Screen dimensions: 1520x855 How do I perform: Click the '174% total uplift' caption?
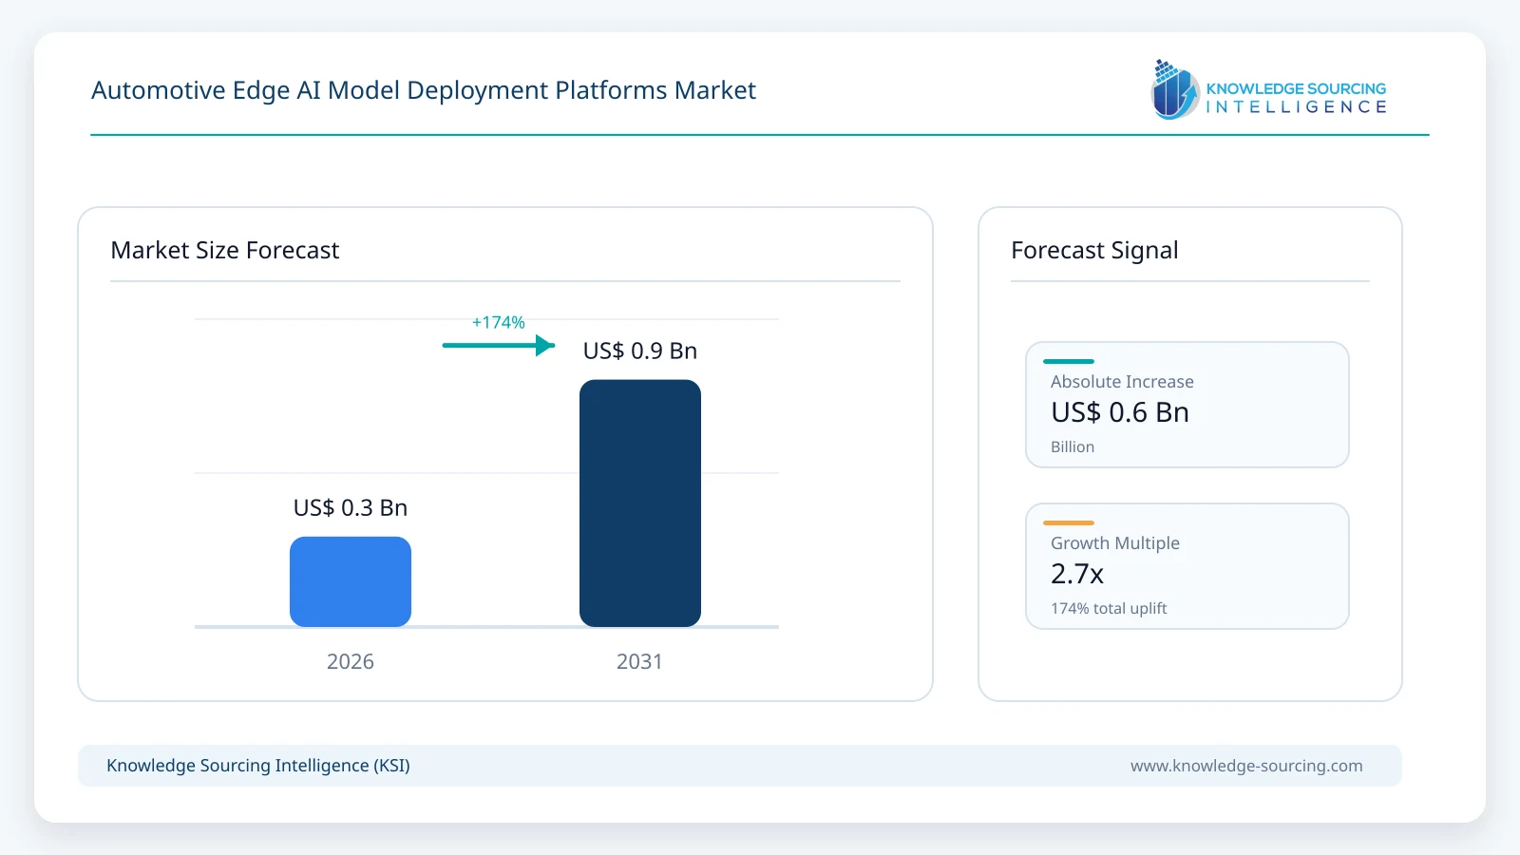(1109, 608)
